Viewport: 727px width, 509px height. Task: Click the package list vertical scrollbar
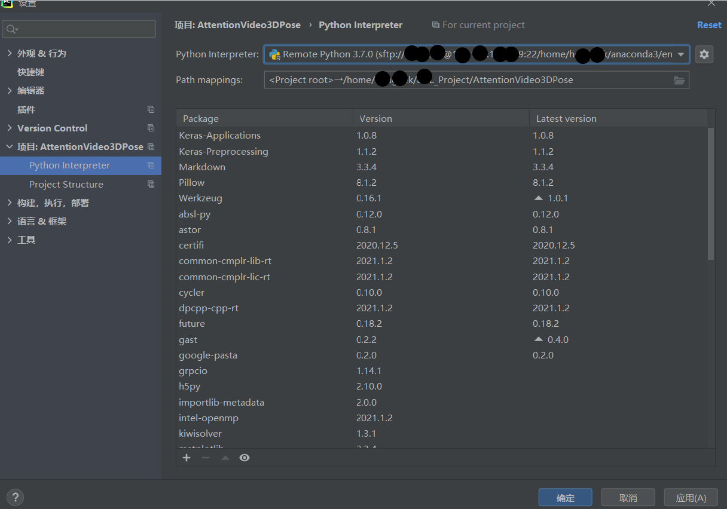click(711, 194)
